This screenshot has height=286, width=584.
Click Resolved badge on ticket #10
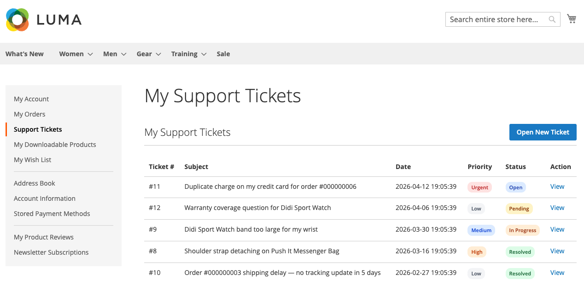point(520,274)
